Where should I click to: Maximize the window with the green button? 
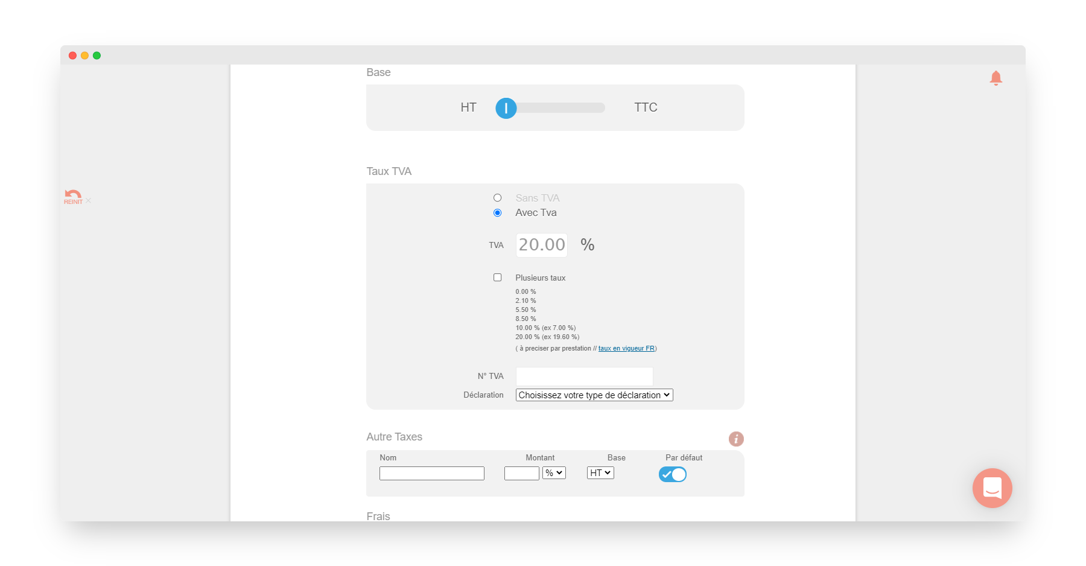click(x=97, y=56)
